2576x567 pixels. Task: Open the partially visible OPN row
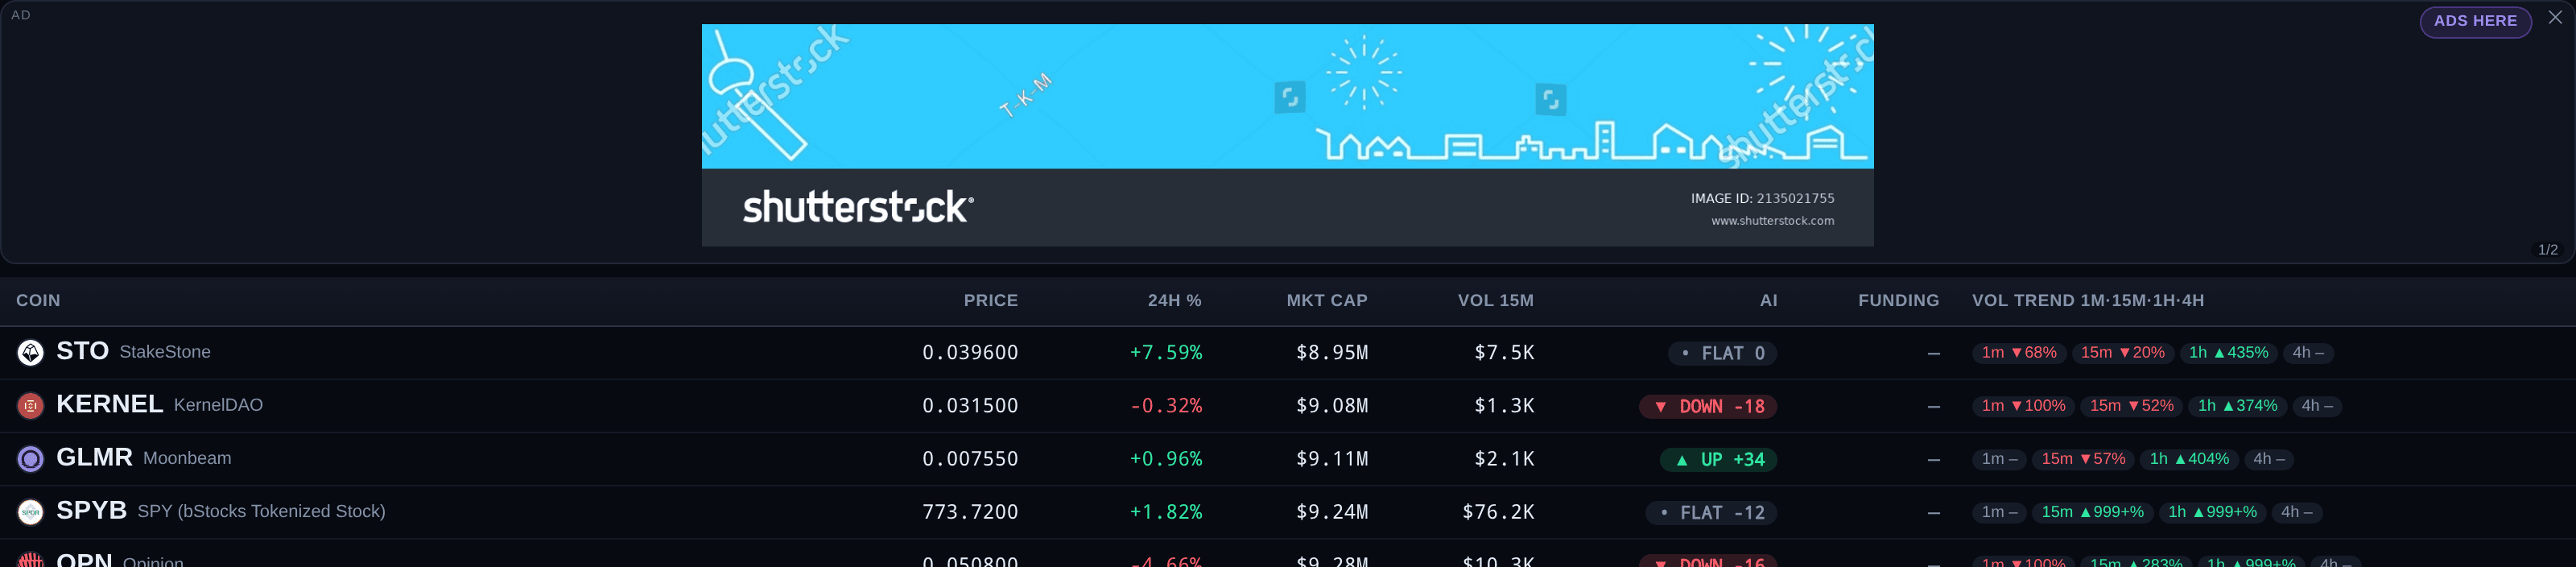pos(1287,554)
